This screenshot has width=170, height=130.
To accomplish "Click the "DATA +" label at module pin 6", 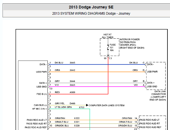I will pos(43,83).
